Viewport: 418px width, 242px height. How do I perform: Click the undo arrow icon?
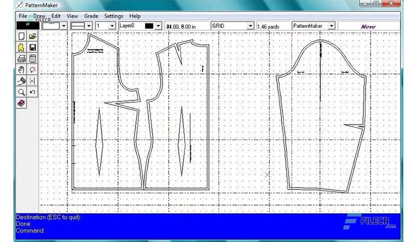32,92
